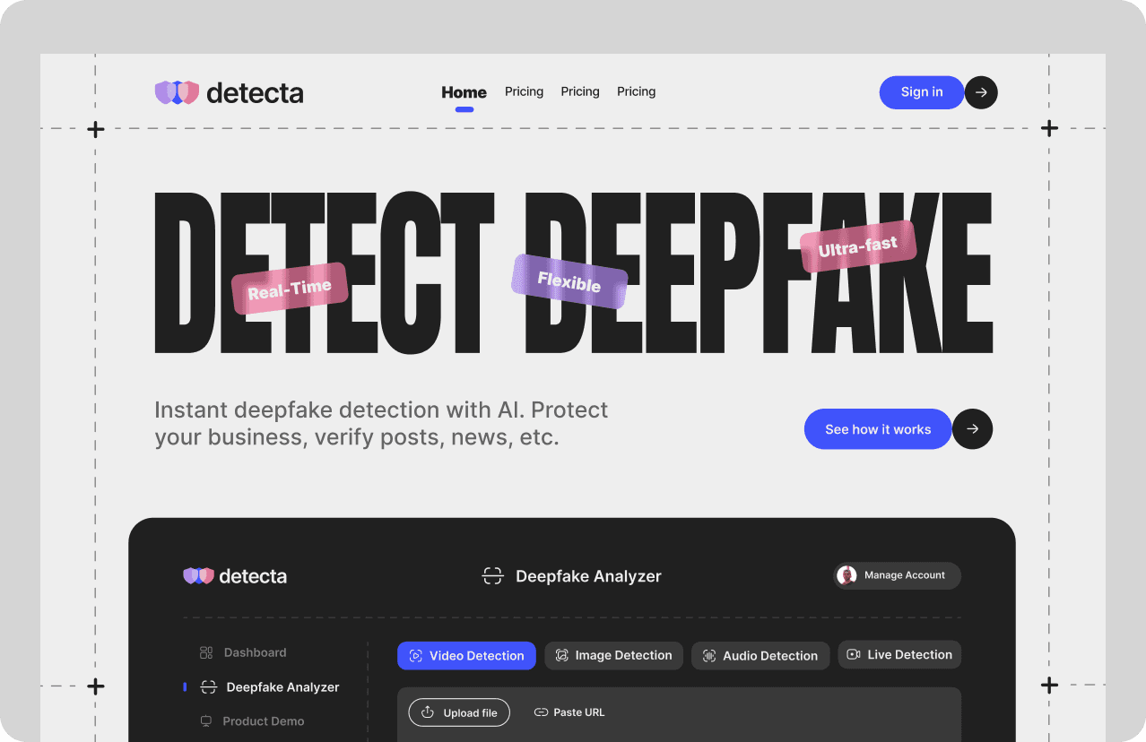Click the avatar in Manage Account button
Image resolution: width=1146 pixels, height=742 pixels.
pyautogui.click(x=846, y=575)
